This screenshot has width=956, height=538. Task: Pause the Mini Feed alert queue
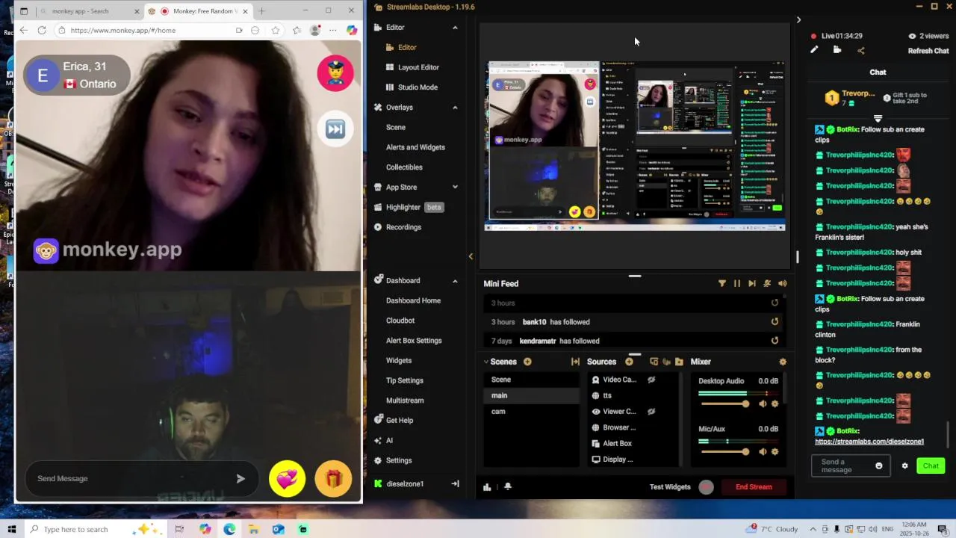point(737,283)
